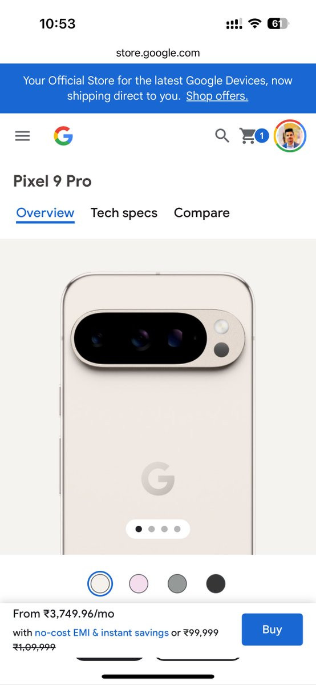Tap the store.google.com address bar
This screenshot has width=316, height=685.
click(158, 53)
